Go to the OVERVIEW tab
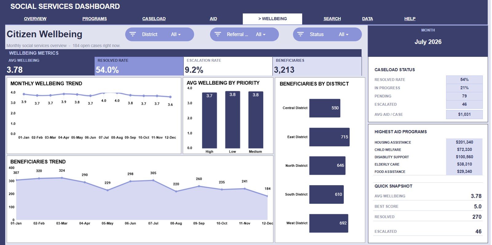Viewport: 492px width, 245px height. pyautogui.click(x=35, y=19)
